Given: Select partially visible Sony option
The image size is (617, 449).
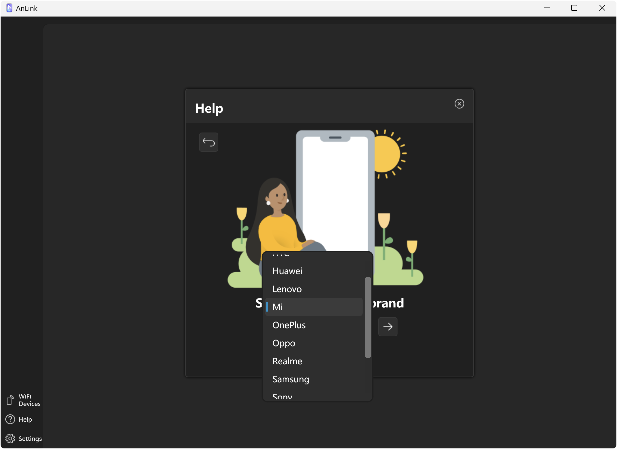Looking at the screenshot, I should coord(282,397).
